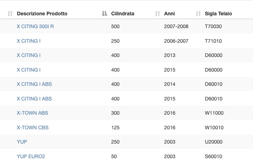
Task: Click the Anni column sort icon
Action: coord(157,14)
